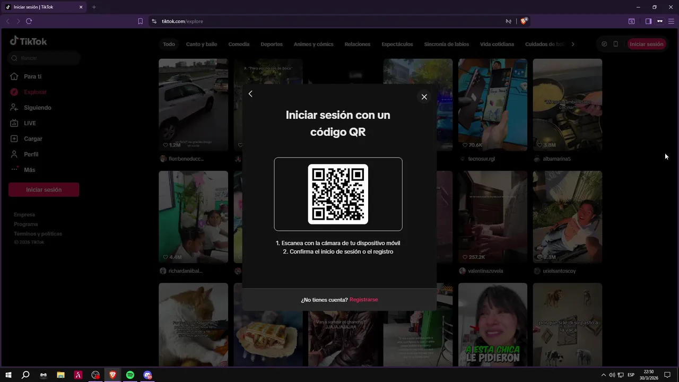679x382 pixels.
Task: Close the QR code login dialog
Action: tap(424, 97)
